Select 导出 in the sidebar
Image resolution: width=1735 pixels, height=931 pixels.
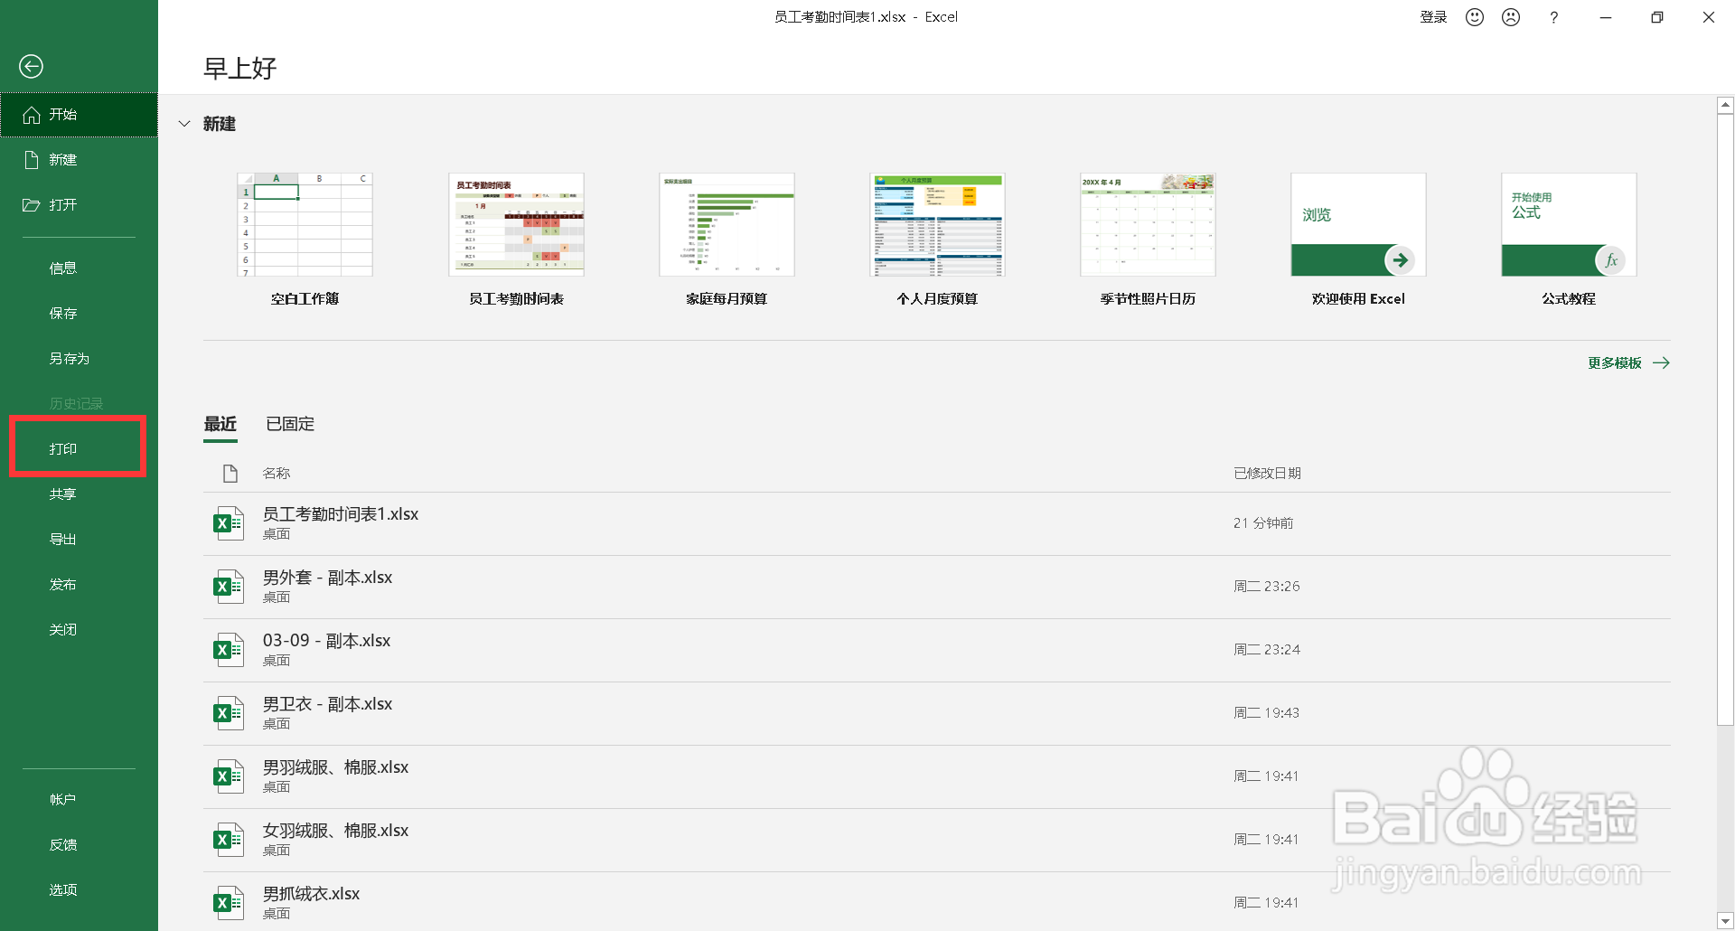pos(79,540)
